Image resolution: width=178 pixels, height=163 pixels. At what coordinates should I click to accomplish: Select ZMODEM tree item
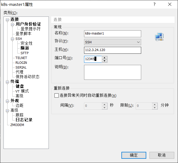coord(17,125)
